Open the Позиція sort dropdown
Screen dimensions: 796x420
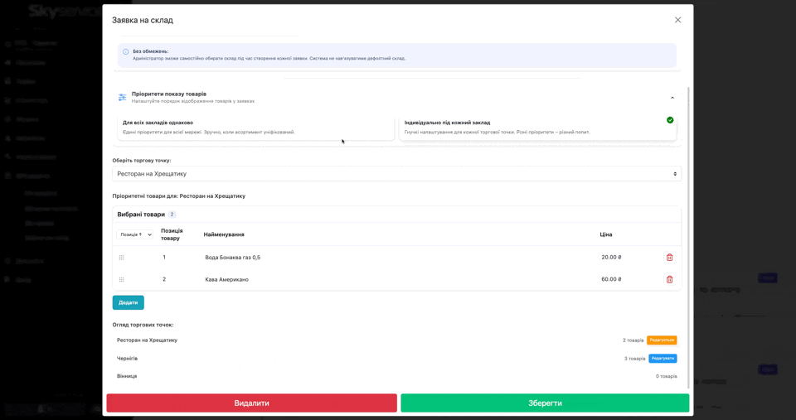[x=134, y=234]
